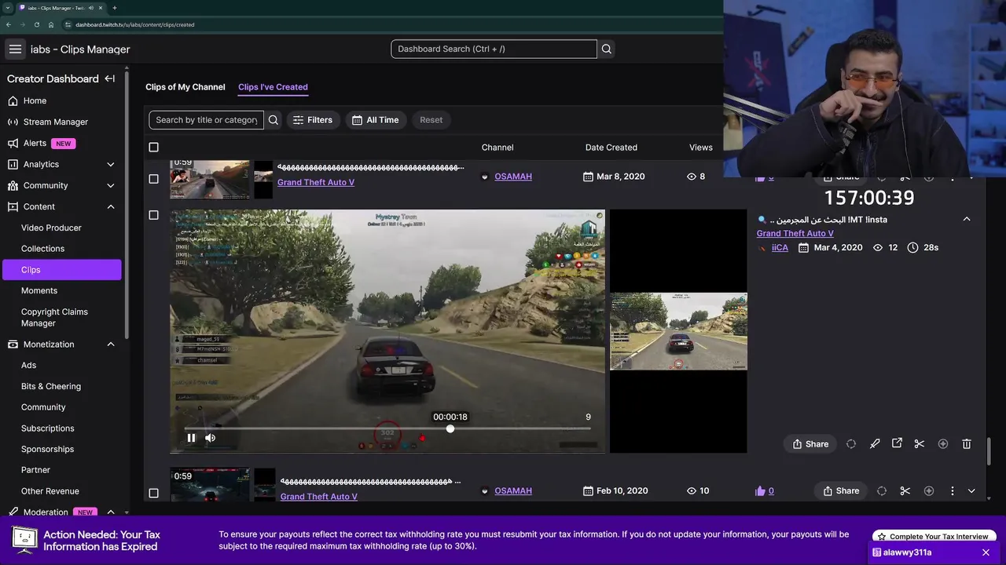Open the browser tab search dropdown
1006x565 pixels.
(7, 8)
